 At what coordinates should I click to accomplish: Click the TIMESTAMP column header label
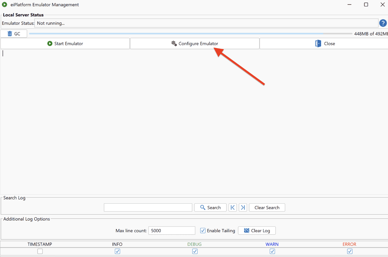point(40,244)
